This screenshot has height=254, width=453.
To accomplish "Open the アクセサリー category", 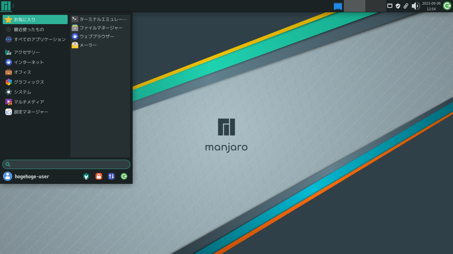I will pyautogui.click(x=35, y=52).
